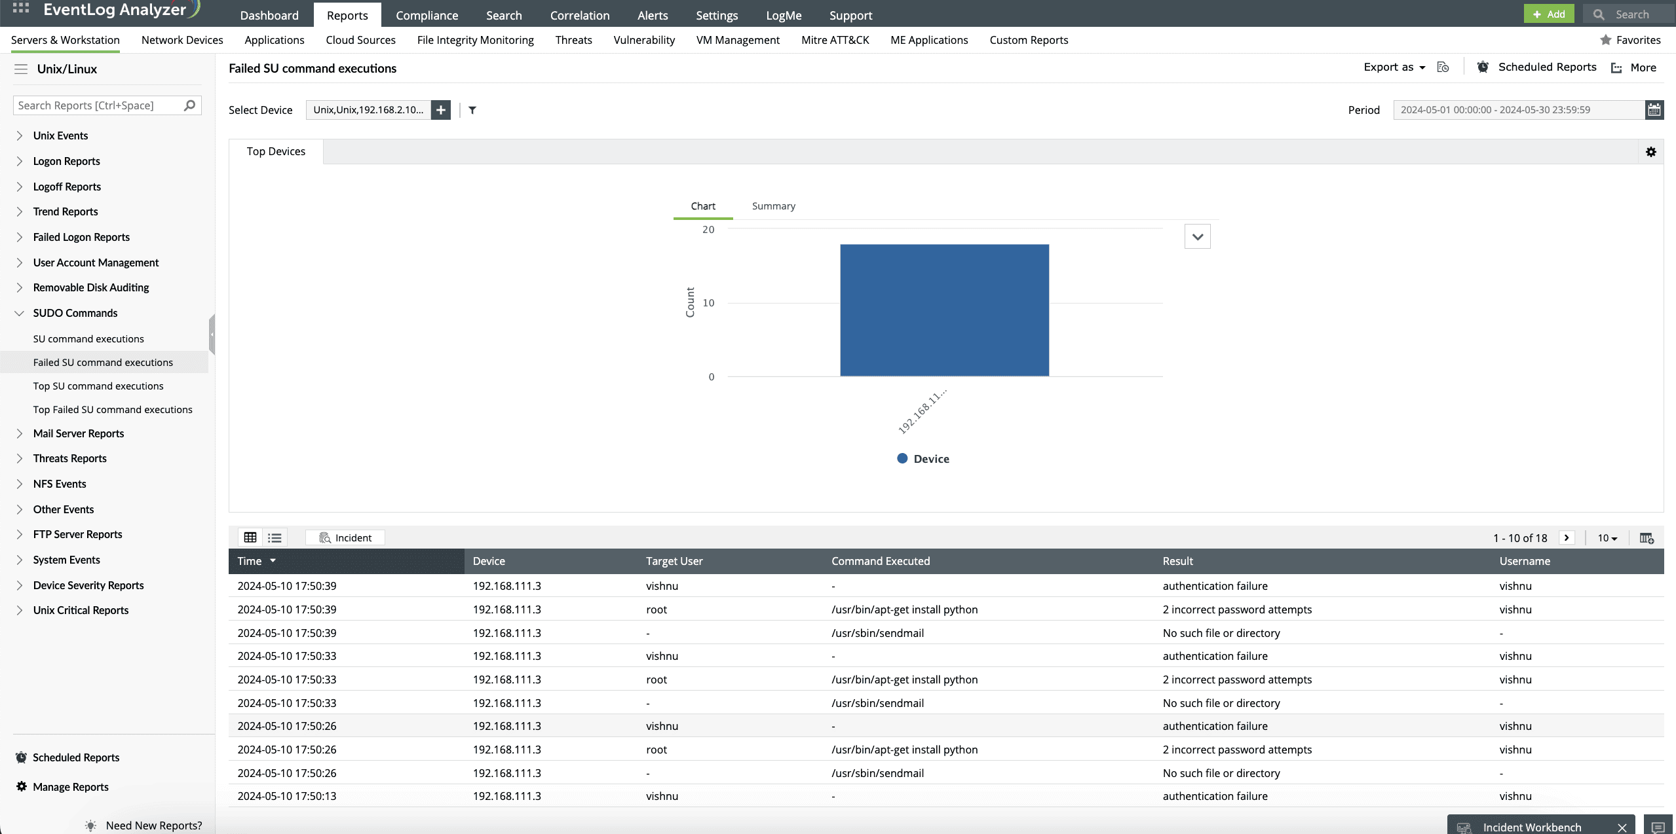Click the add column icon above the table
Screen dimensions: 1676x834
click(1646, 538)
